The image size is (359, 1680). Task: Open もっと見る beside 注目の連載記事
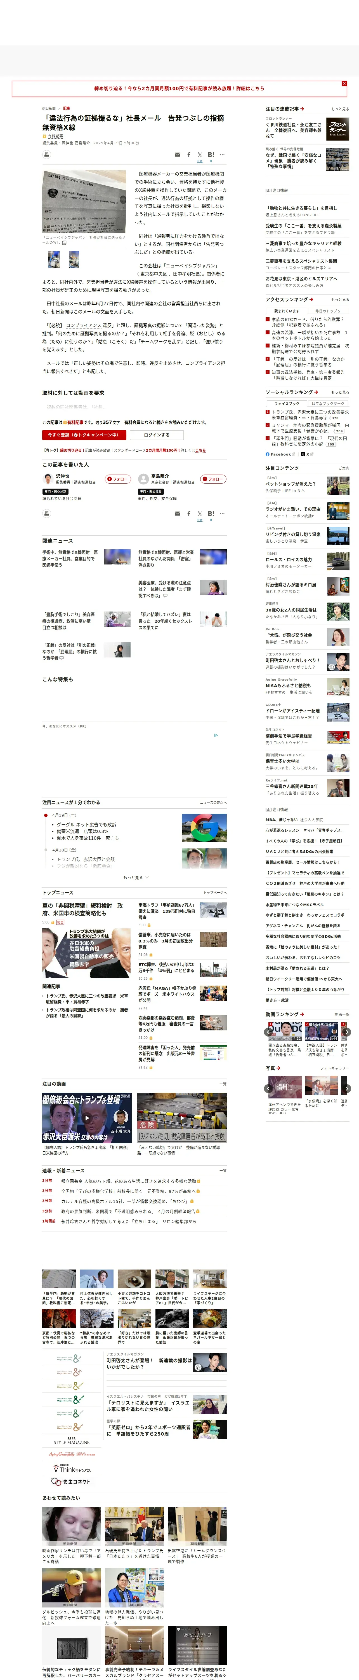pos(339,109)
